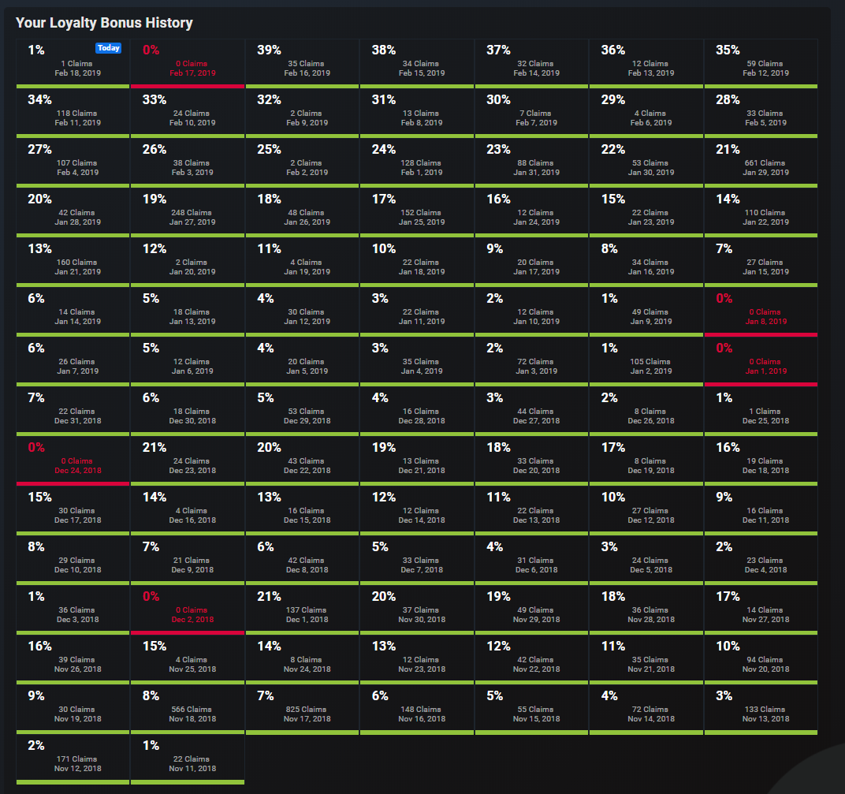Select the Feb 14, 2019 date
This screenshot has width=845, height=794.
coord(537,73)
